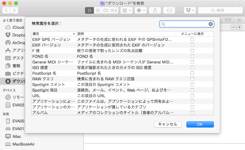Open AirDrop in the sidebar

[15, 43]
